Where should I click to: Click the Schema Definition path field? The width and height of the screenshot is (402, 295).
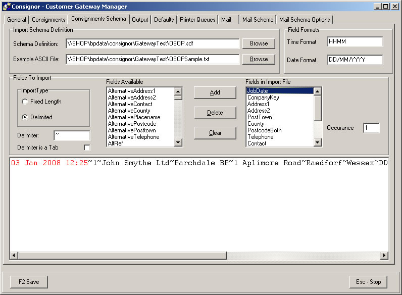pyautogui.click(x=153, y=43)
